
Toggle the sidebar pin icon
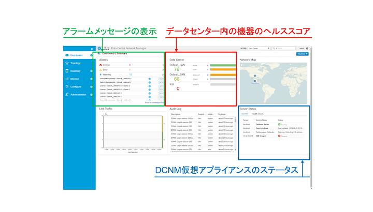(x=91, y=49)
